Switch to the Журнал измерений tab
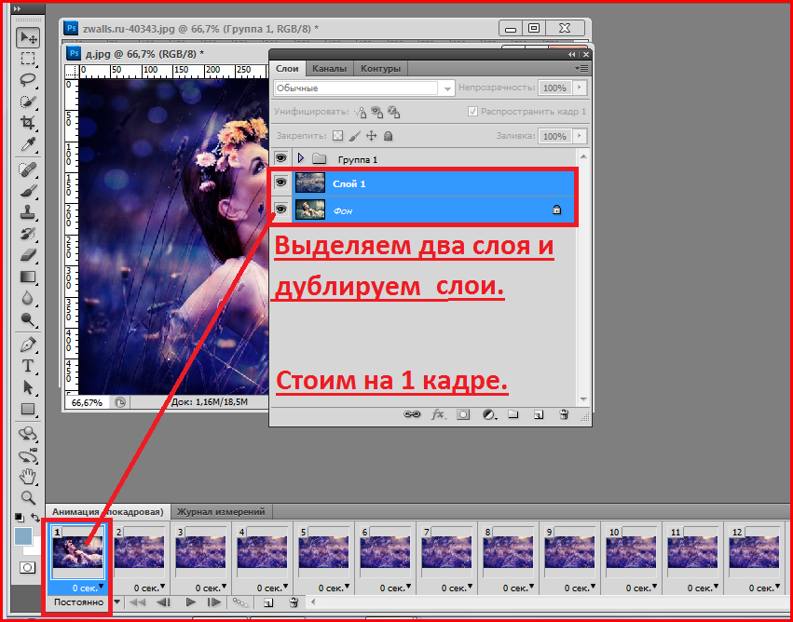This screenshot has height=622, width=793. pos(221,511)
